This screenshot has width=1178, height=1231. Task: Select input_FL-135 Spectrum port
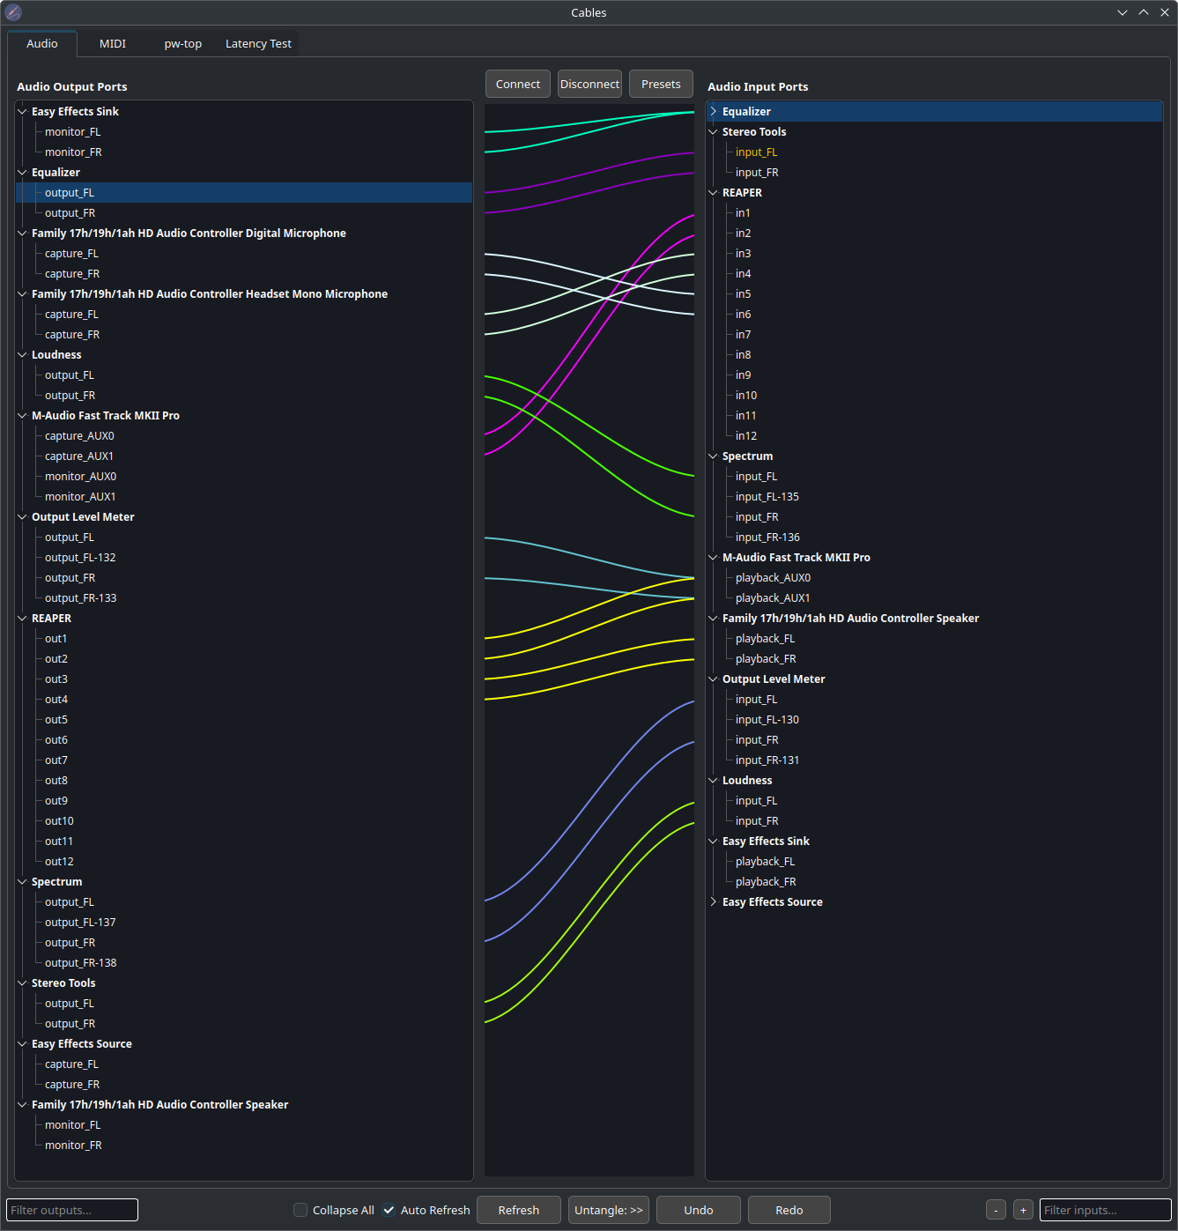pos(767,497)
